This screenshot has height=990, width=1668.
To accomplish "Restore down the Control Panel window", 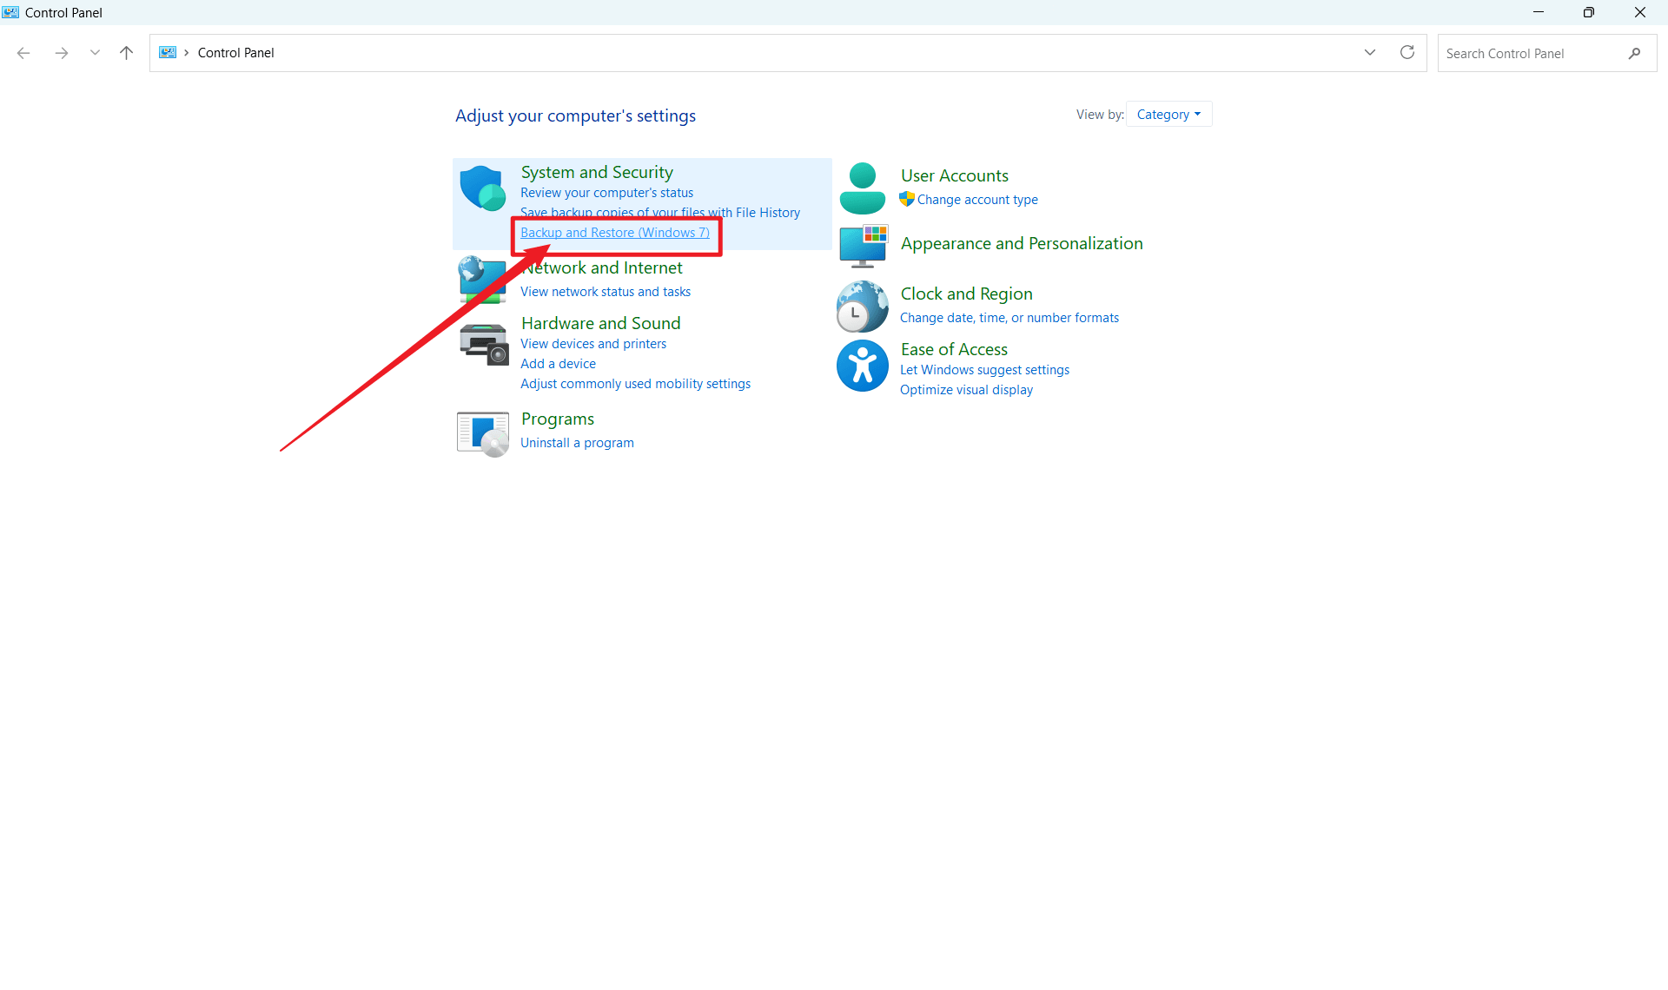I will click(x=1589, y=12).
